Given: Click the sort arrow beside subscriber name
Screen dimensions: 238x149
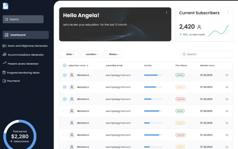Looking at the screenshot, I should [x=88, y=65].
